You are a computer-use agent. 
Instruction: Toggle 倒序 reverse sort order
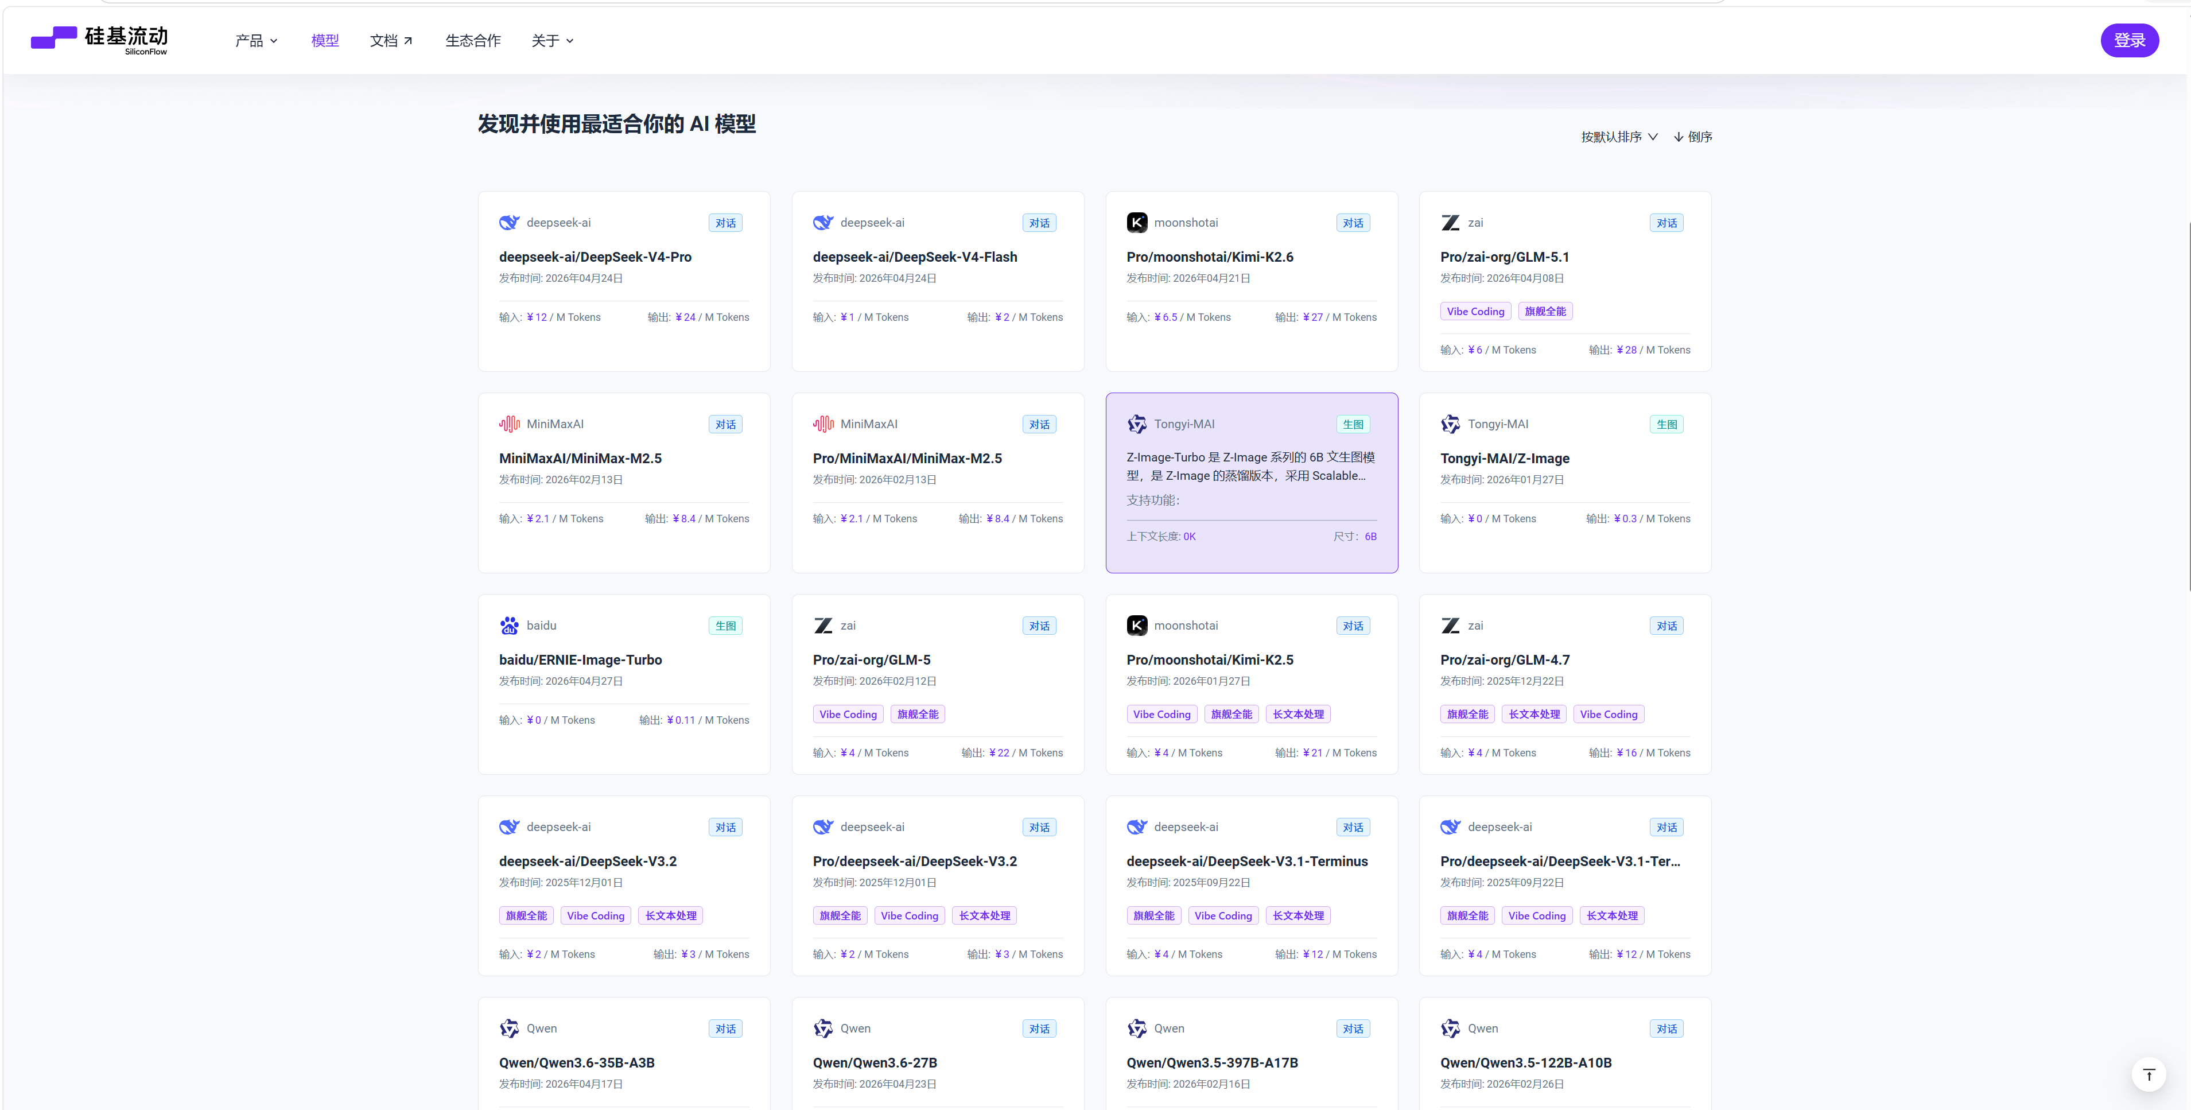click(1692, 137)
